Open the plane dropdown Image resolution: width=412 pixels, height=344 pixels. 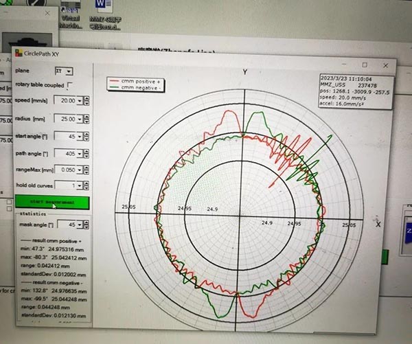click(x=69, y=71)
